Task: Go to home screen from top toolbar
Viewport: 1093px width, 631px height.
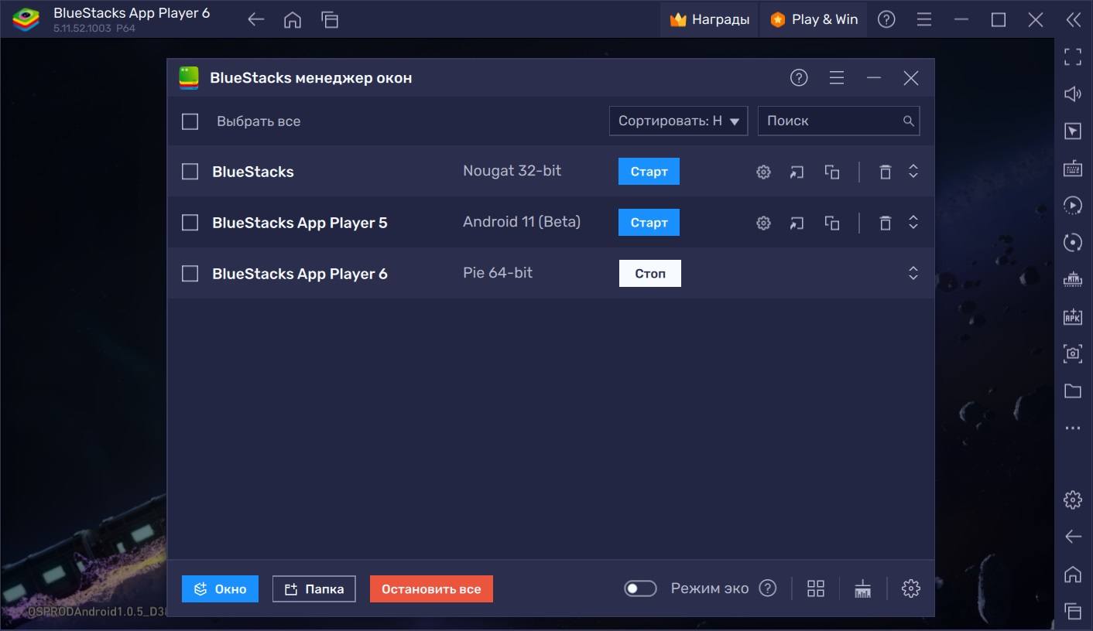Action: 293,20
